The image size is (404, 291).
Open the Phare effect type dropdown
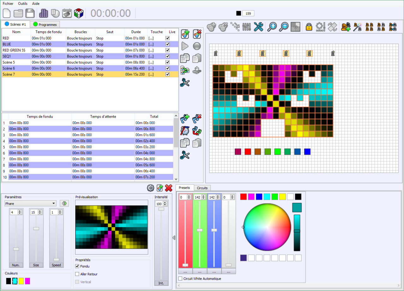click(31, 203)
